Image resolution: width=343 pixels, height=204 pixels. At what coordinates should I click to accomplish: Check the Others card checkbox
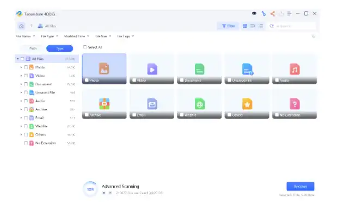coord(229,115)
